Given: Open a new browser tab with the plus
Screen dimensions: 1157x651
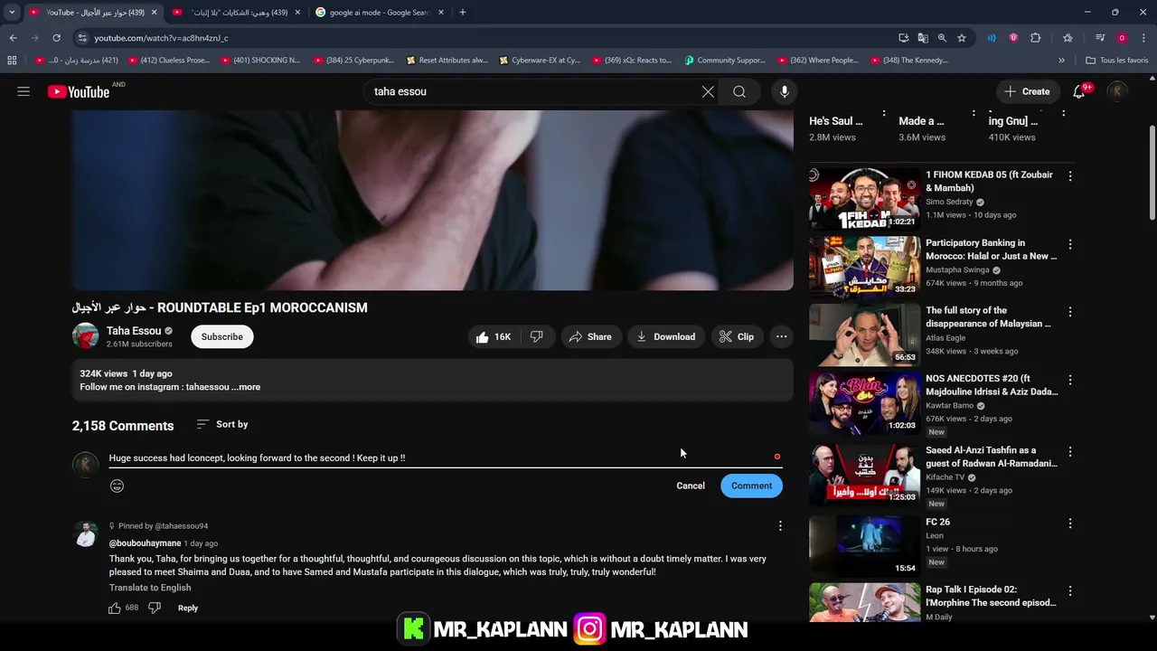Looking at the screenshot, I should tap(463, 13).
